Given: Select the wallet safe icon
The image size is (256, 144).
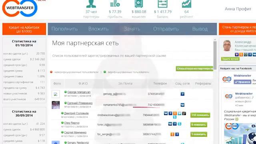Looking at the screenshot, I should click(x=139, y=4).
